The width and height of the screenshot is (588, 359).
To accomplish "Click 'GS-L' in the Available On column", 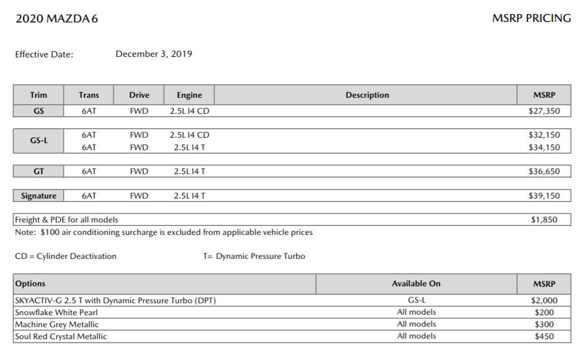I will pos(416,300).
